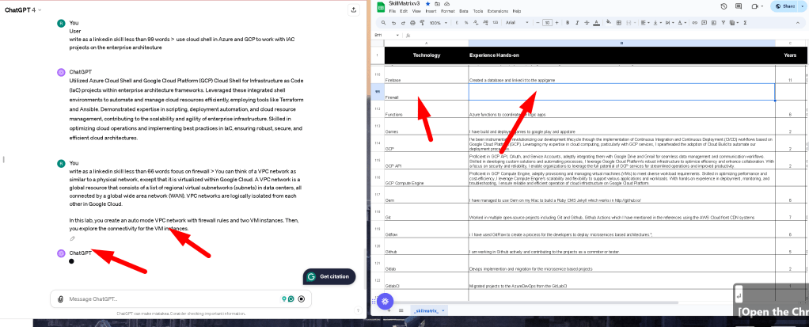Image resolution: width=809 pixels, height=327 pixels.
Task: Open the Insert menu in Sheets
Action: [431, 11]
